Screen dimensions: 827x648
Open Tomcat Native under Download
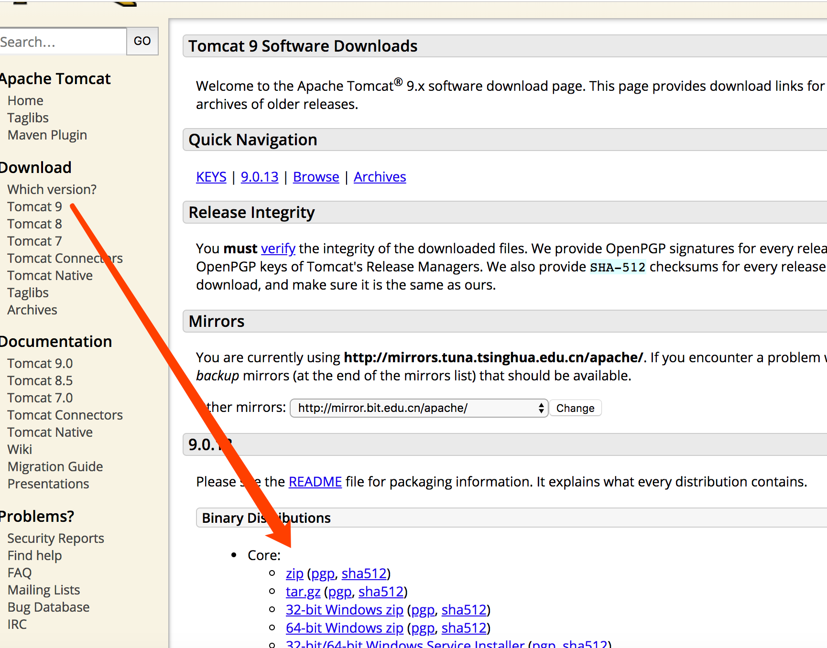point(50,276)
